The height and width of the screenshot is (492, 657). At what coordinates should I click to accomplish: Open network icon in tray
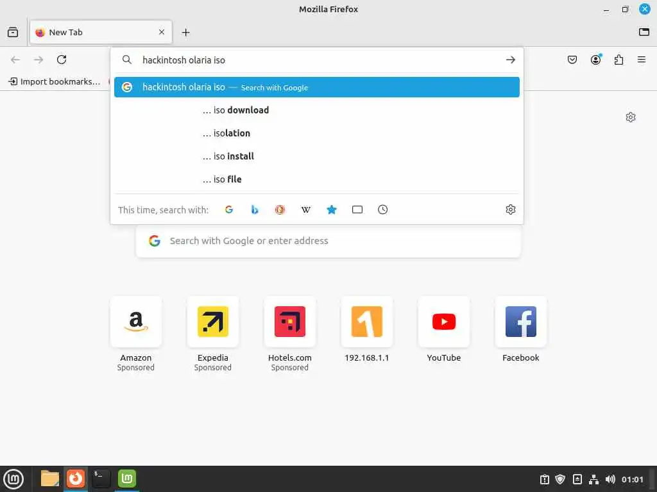pos(593,479)
